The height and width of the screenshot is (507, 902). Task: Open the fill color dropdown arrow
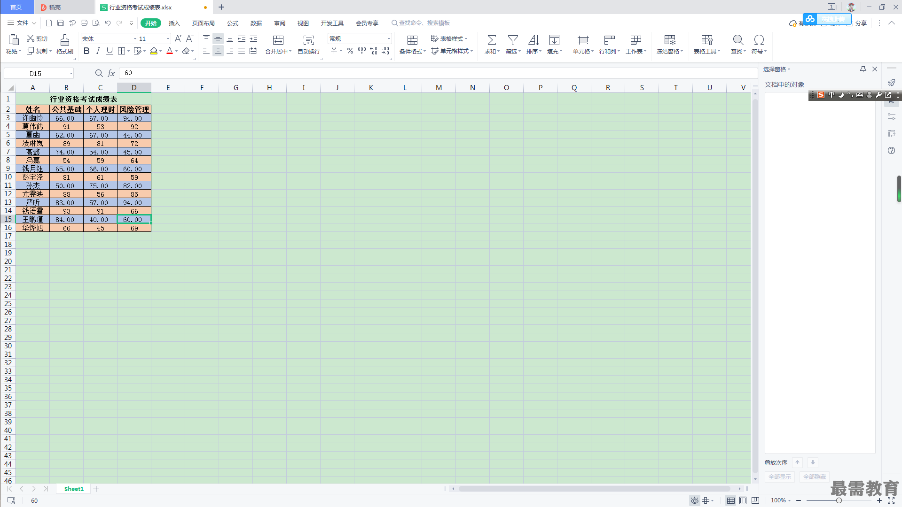160,51
